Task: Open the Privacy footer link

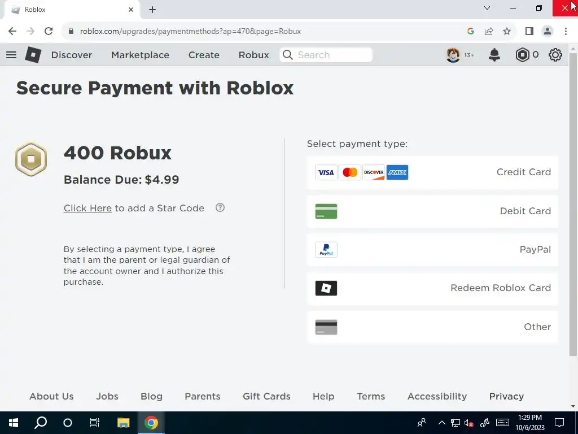Action: pyautogui.click(x=506, y=396)
